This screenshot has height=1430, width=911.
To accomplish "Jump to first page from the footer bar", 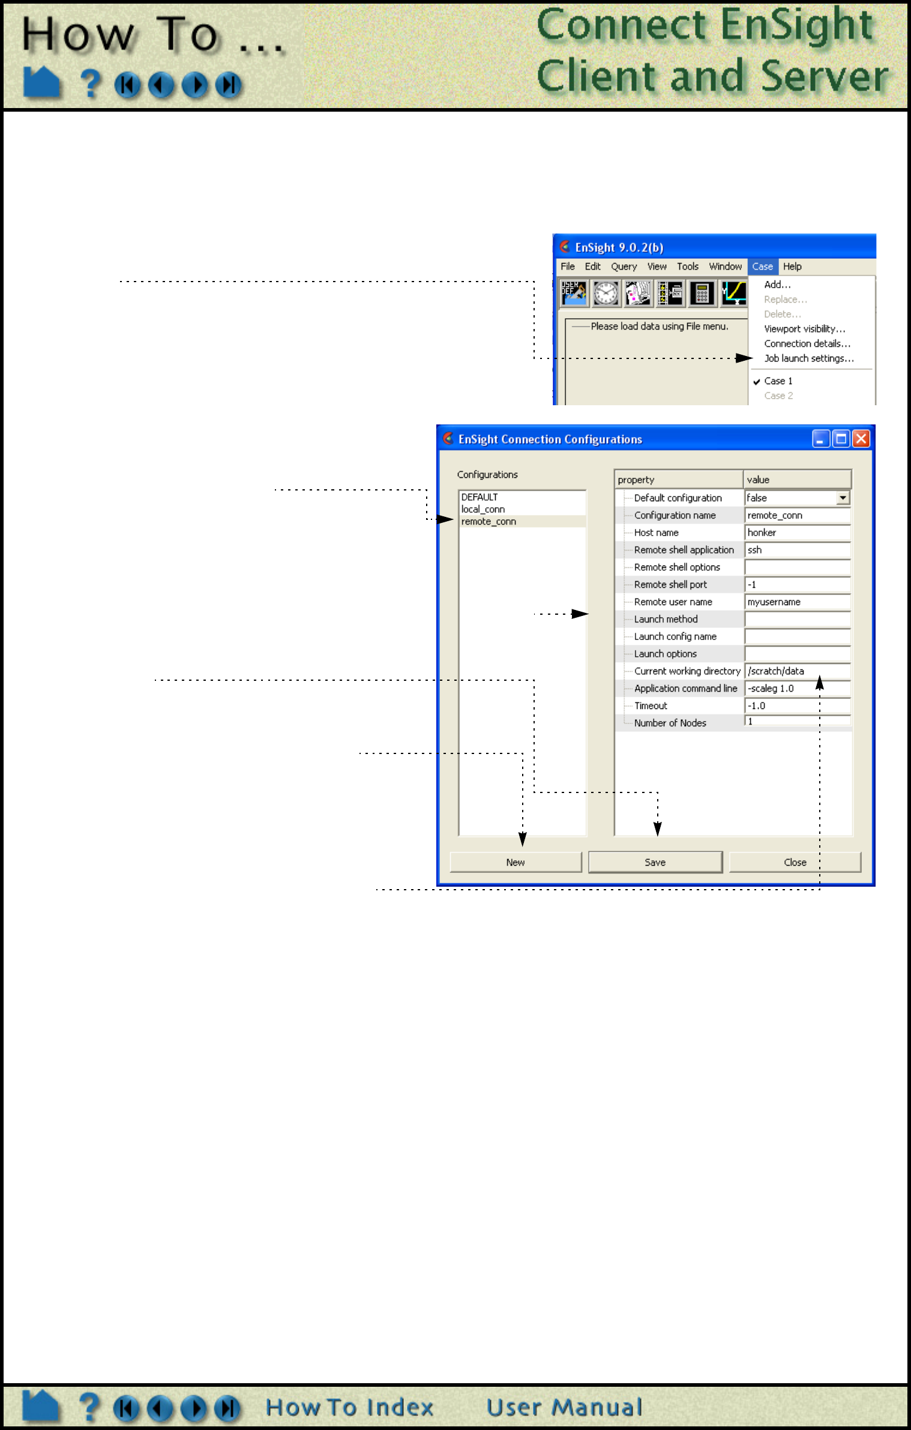I will tap(126, 1408).
